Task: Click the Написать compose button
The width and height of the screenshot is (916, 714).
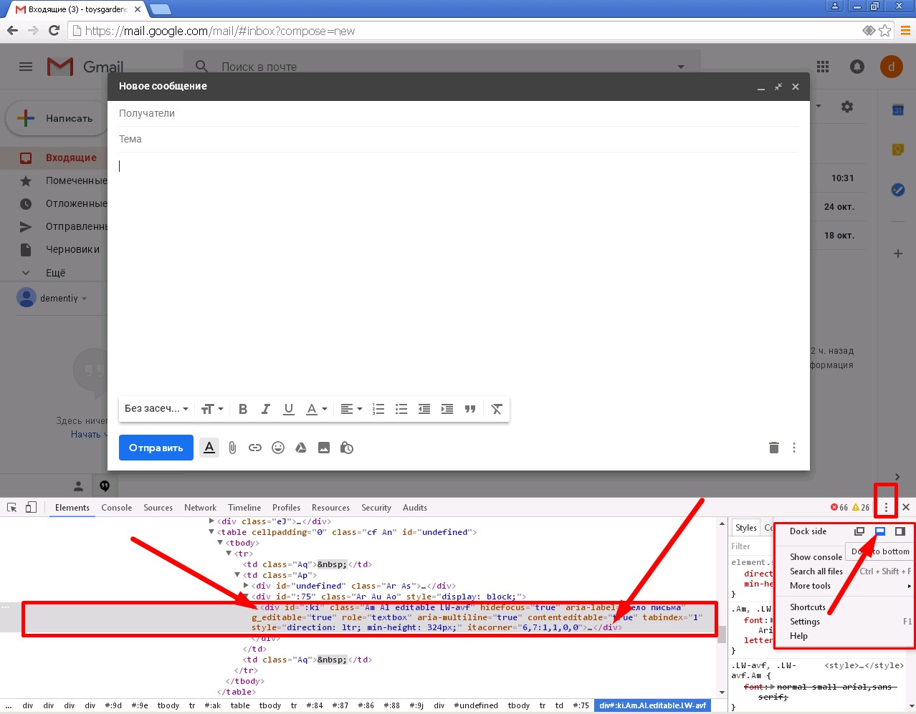Action: coord(56,118)
